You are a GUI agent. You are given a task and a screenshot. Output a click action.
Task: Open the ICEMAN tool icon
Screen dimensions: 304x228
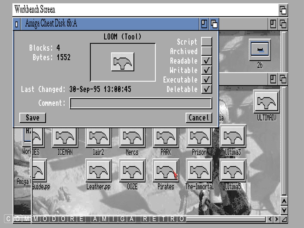click(65, 138)
